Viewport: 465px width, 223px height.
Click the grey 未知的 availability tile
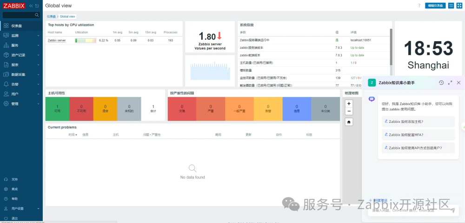pyautogui.click(x=129, y=109)
